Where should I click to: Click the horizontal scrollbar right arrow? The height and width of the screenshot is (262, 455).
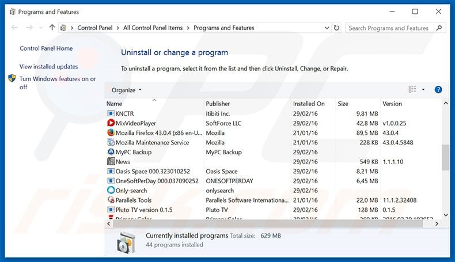[437, 223]
